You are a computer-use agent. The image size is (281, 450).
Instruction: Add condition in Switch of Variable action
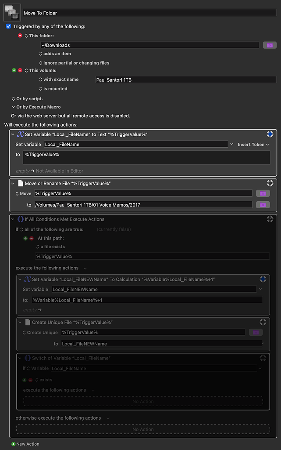click(x=24, y=380)
